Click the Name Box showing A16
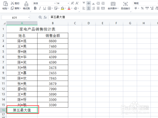The image size is (158, 118). (16, 17)
